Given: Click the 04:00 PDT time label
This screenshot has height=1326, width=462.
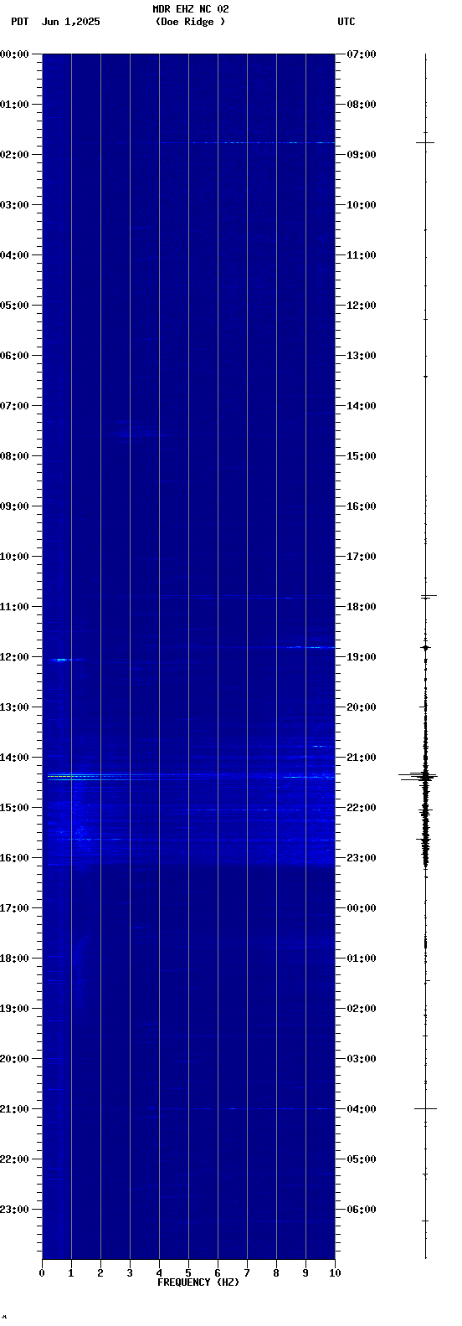Looking at the screenshot, I should (x=14, y=255).
